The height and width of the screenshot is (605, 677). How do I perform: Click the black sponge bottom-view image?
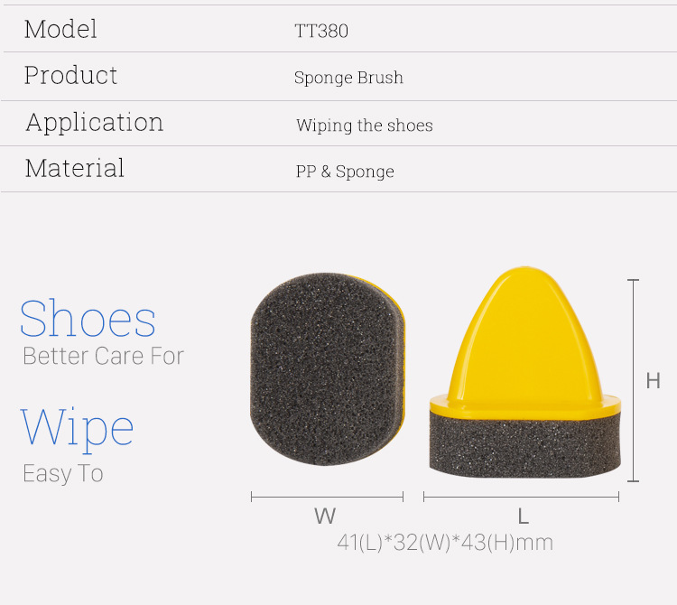[x=328, y=369]
